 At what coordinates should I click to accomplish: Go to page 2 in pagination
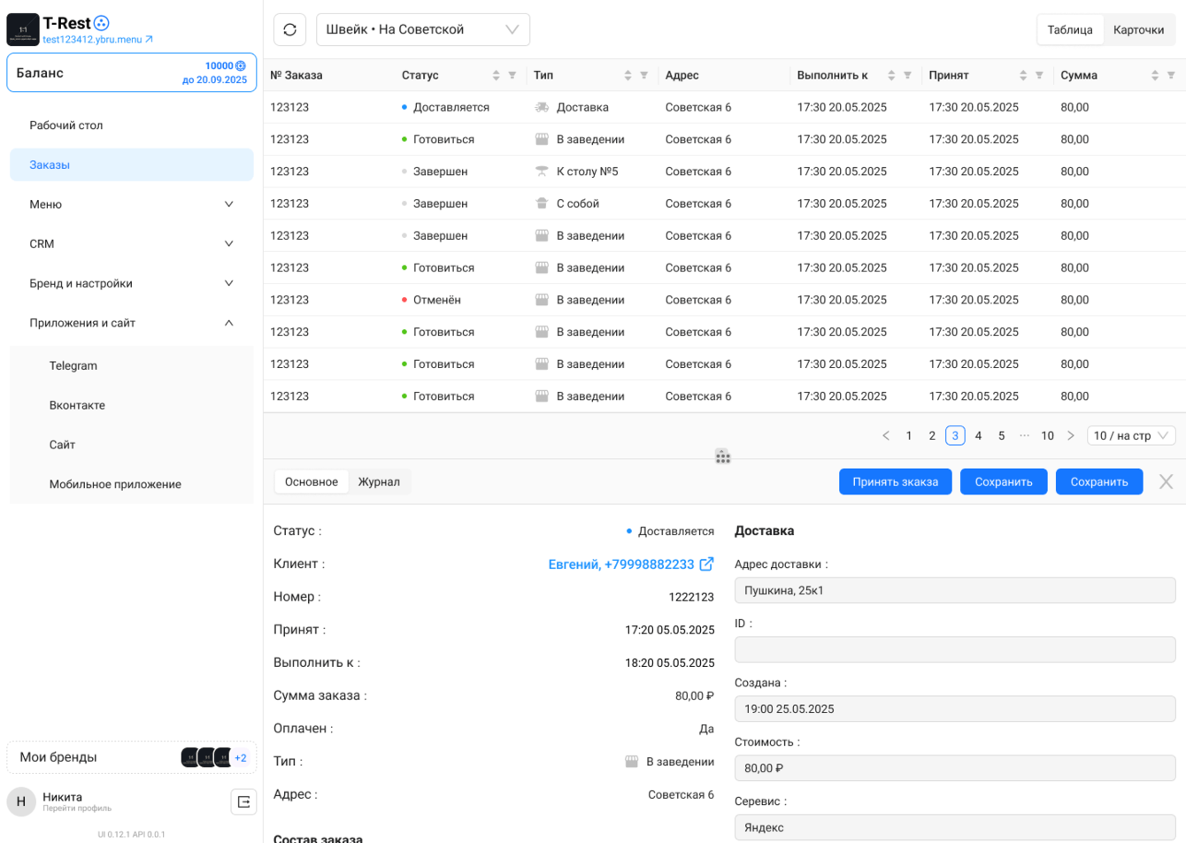[x=932, y=435]
